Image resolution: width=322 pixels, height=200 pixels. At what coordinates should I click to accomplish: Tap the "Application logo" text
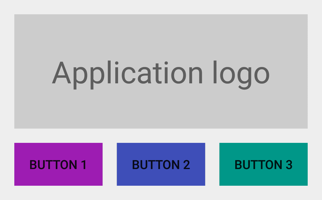tap(161, 75)
